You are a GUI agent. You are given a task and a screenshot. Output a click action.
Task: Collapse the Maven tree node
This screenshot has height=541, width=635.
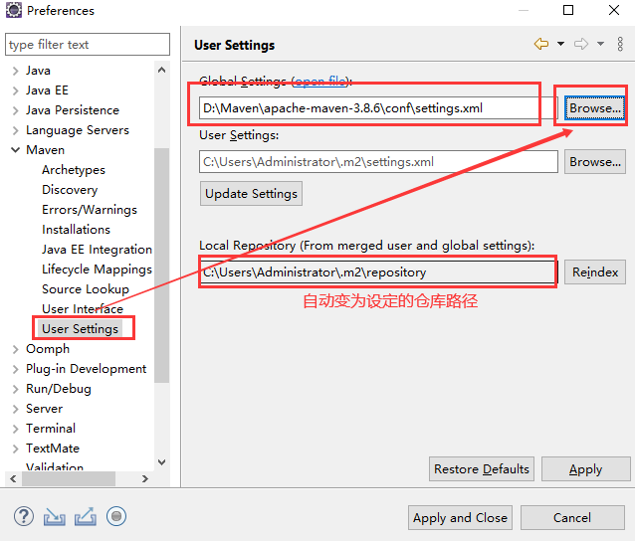tap(15, 150)
